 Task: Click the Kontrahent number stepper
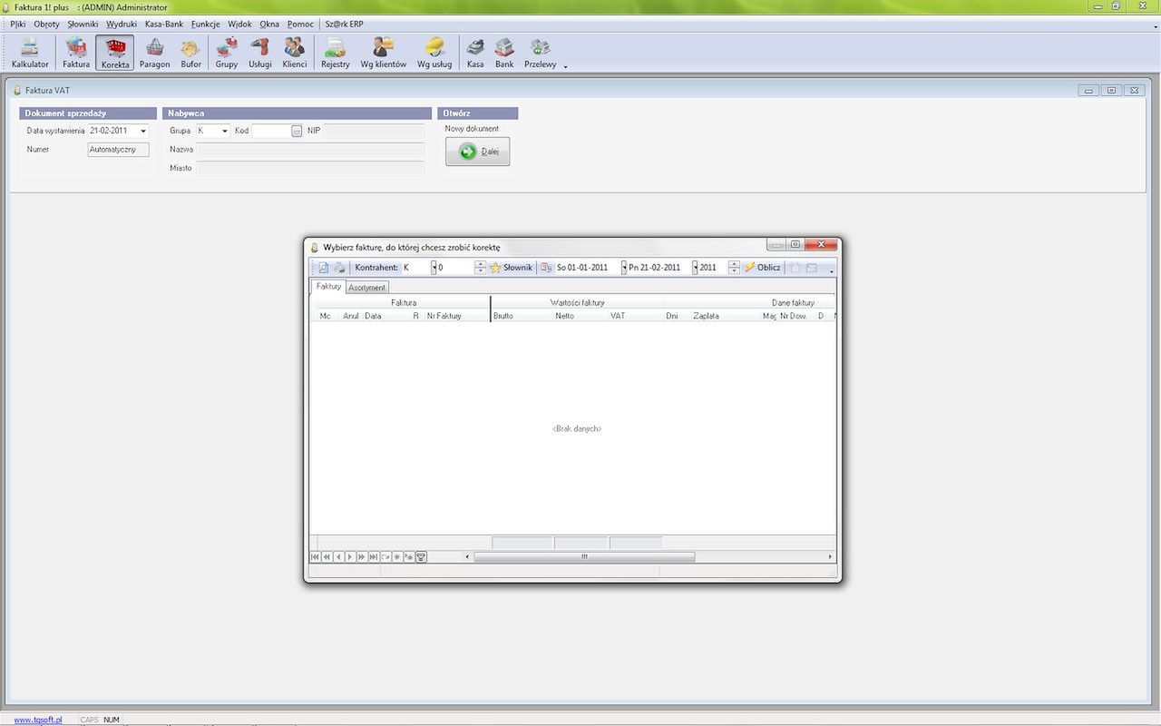(481, 268)
